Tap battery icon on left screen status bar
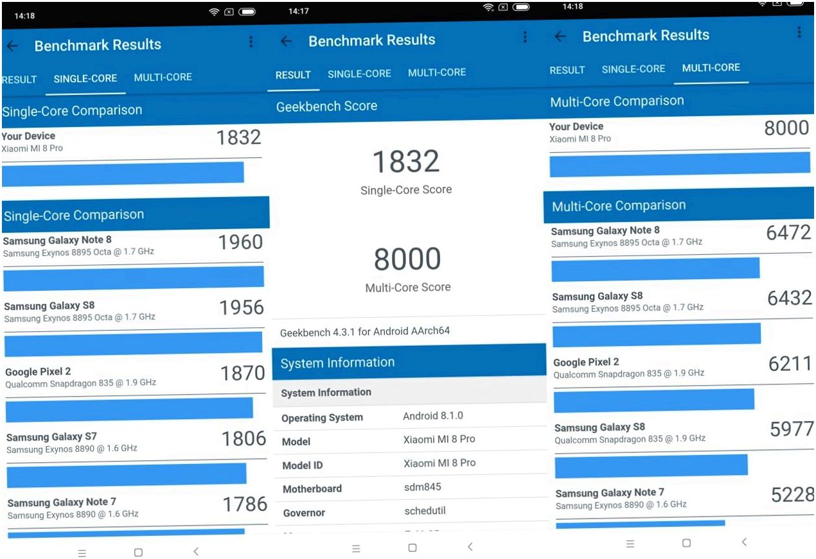This screenshot has width=816, height=559. (247, 12)
